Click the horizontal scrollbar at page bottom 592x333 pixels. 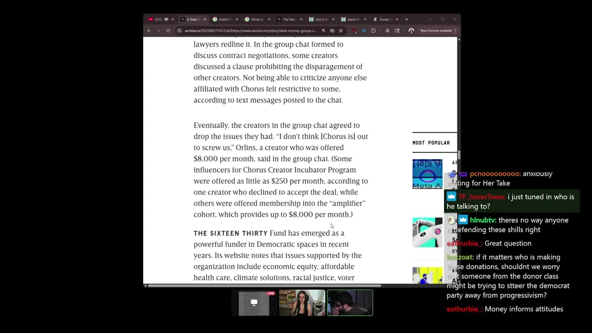pyautogui.click(x=264, y=286)
